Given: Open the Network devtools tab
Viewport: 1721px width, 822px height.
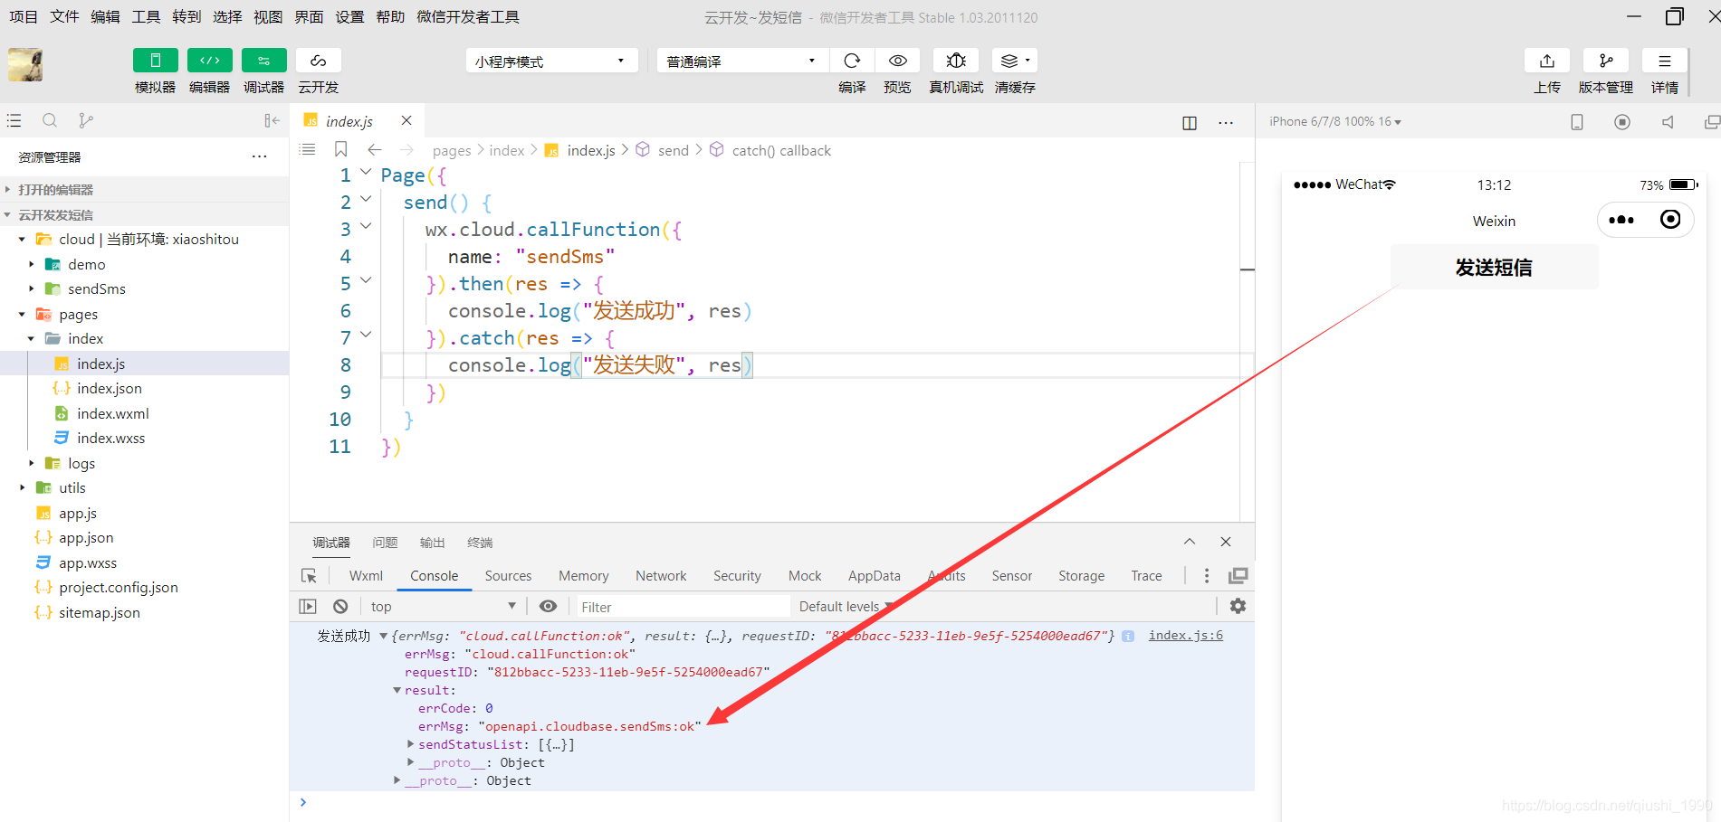Looking at the screenshot, I should coord(661,576).
